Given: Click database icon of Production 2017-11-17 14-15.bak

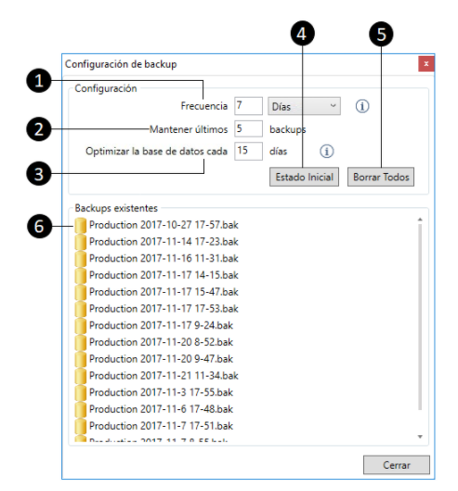Looking at the screenshot, I should click(81, 275).
